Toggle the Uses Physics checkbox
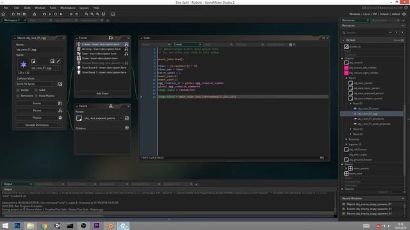 [x=36, y=96]
